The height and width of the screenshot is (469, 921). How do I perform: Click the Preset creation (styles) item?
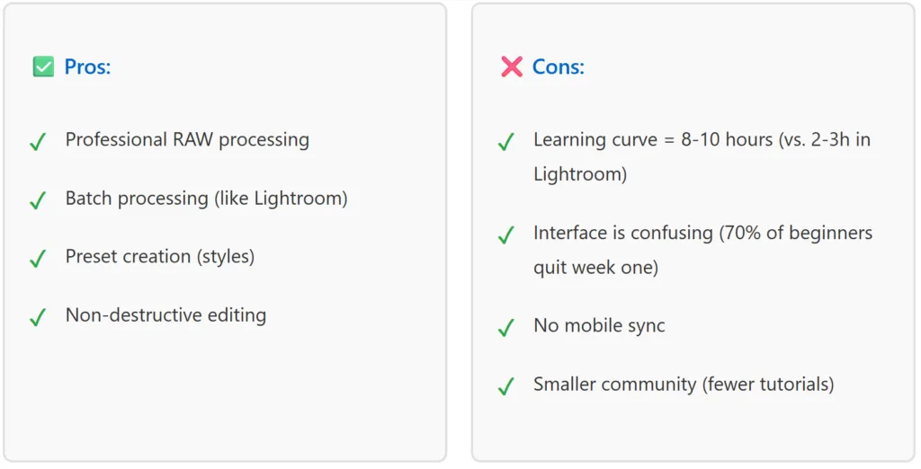click(x=160, y=257)
